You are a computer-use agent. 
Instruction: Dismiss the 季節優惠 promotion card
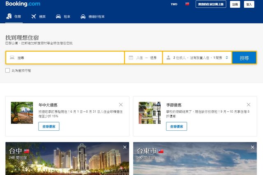248,105
